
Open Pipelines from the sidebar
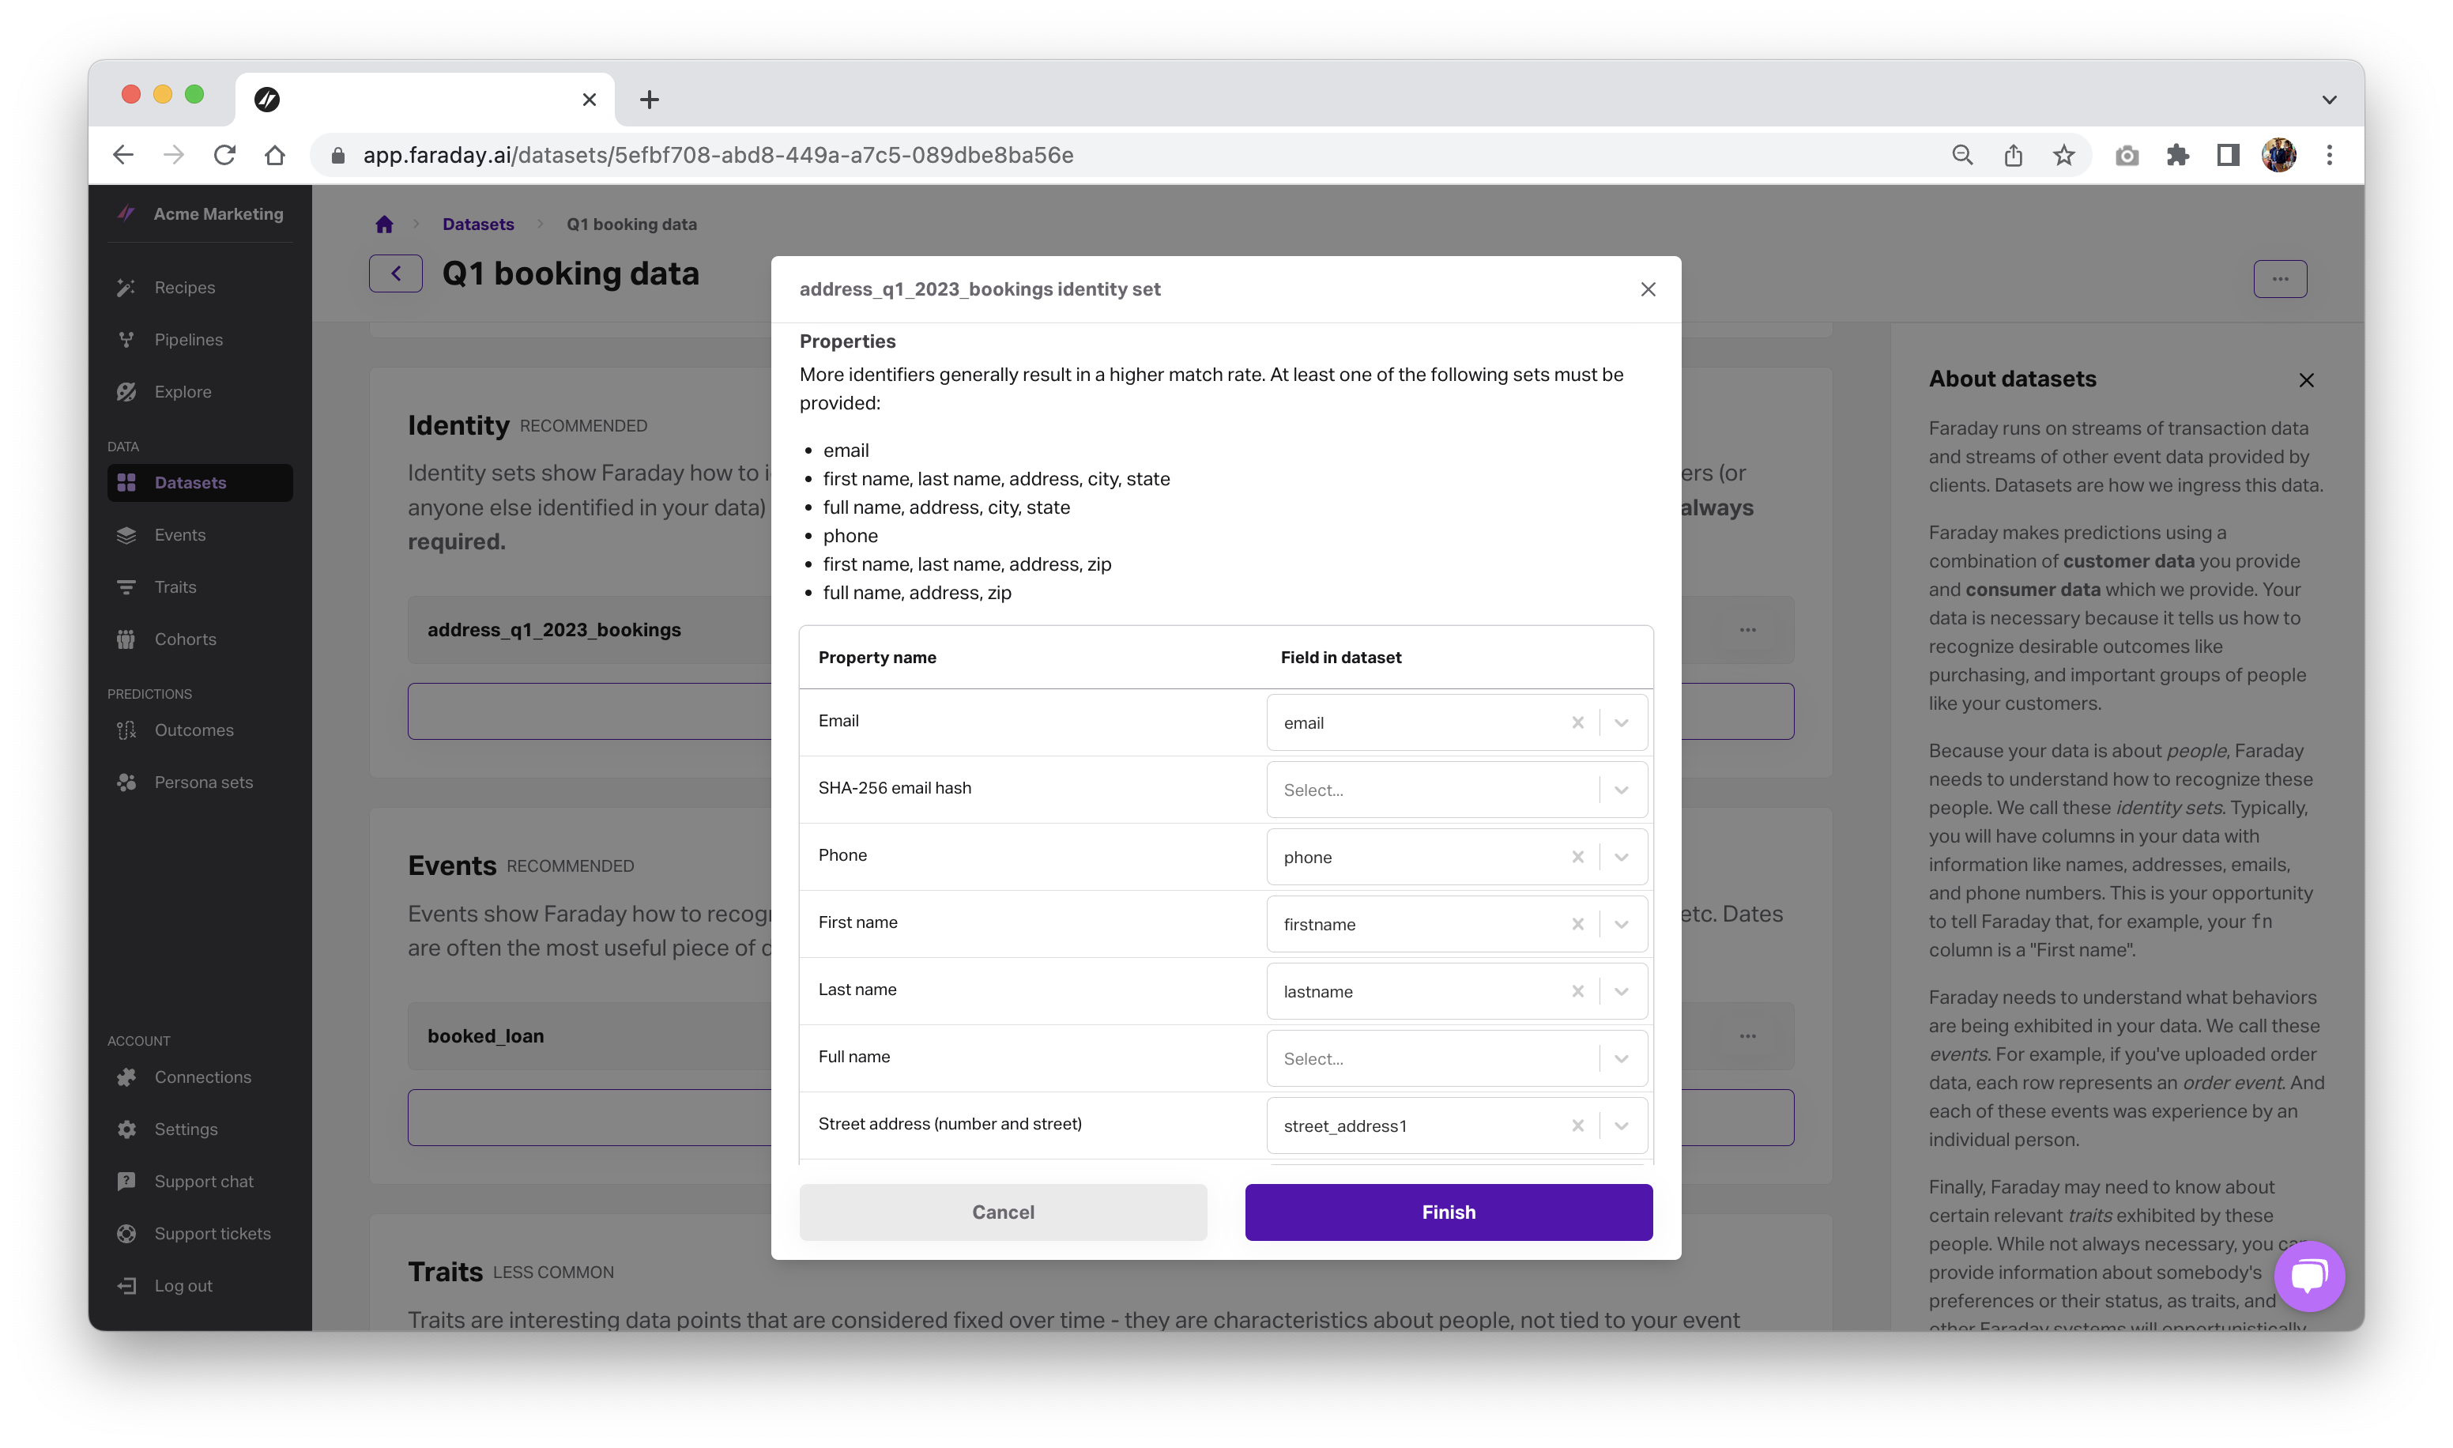point(188,340)
